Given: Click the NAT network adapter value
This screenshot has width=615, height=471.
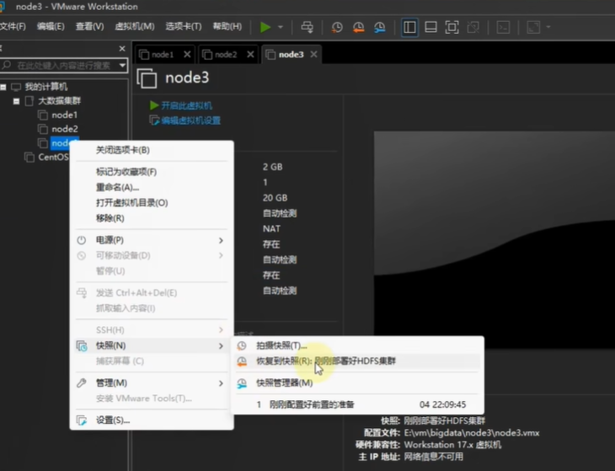Looking at the screenshot, I should click(271, 228).
